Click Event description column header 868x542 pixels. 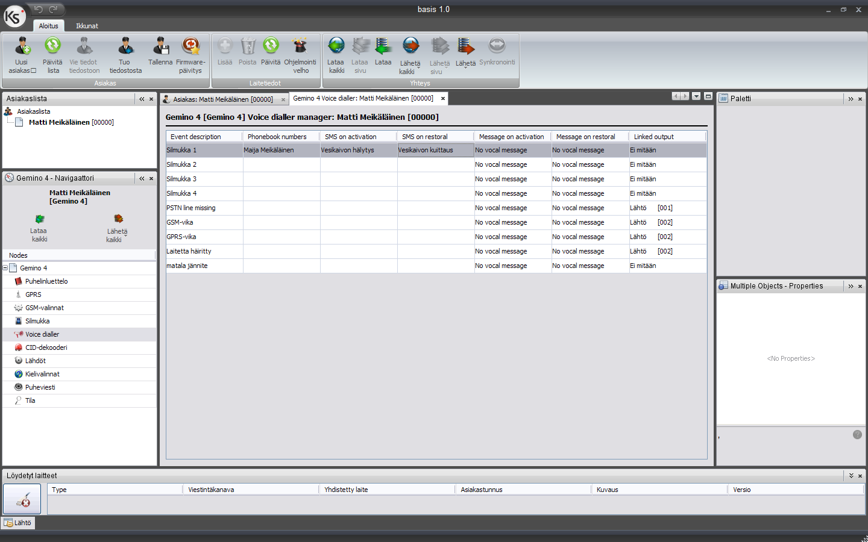pyautogui.click(x=204, y=137)
